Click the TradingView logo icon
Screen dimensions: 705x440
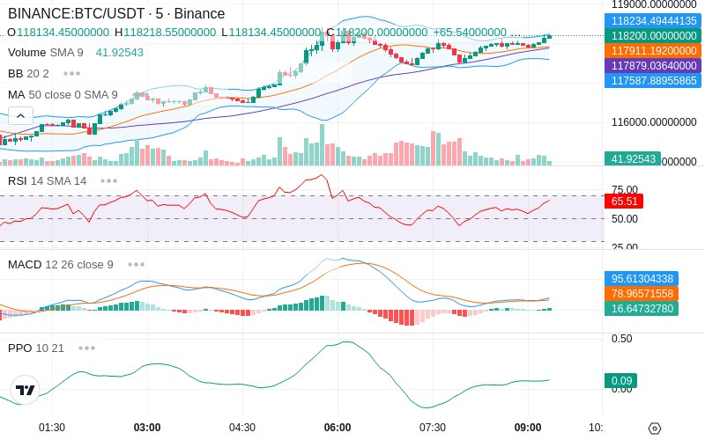coord(26,390)
